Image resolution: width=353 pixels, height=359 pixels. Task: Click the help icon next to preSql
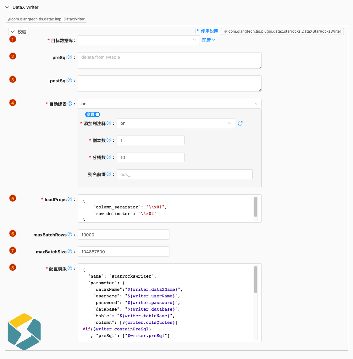(70, 57)
